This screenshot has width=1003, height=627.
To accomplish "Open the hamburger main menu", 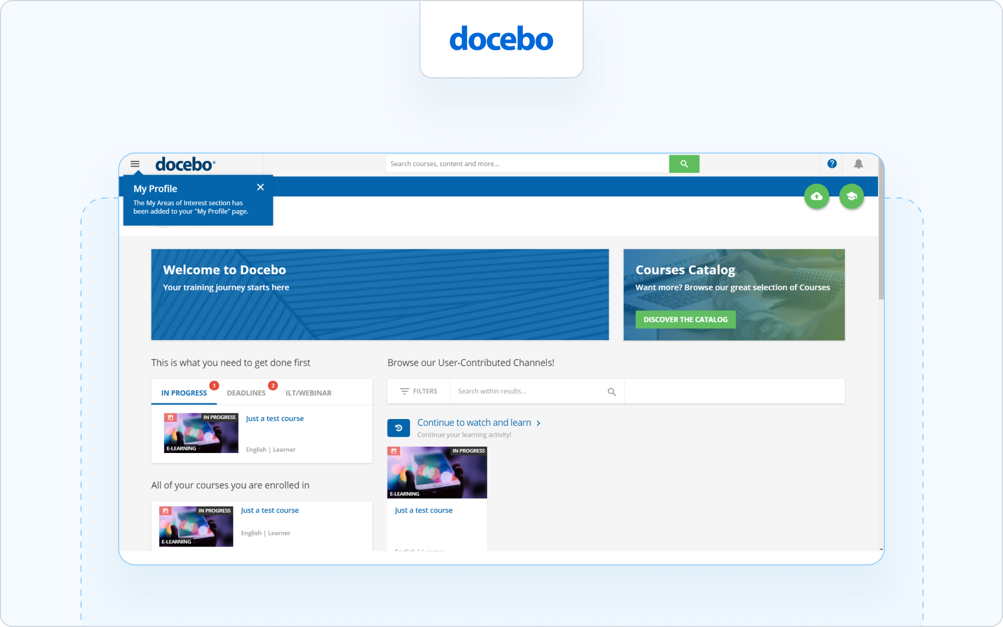I will pos(135,164).
